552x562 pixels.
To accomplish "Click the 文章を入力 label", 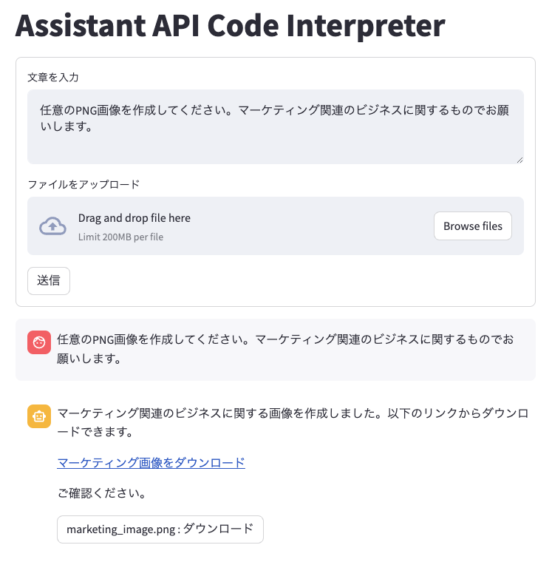I will [53, 78].
